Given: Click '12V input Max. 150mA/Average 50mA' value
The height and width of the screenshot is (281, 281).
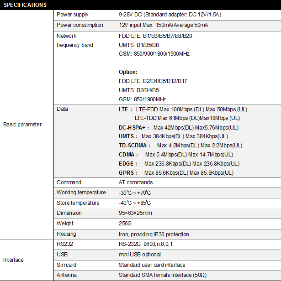Looking at the screenshot, I should pyautogui.click(x=164, y=25).
